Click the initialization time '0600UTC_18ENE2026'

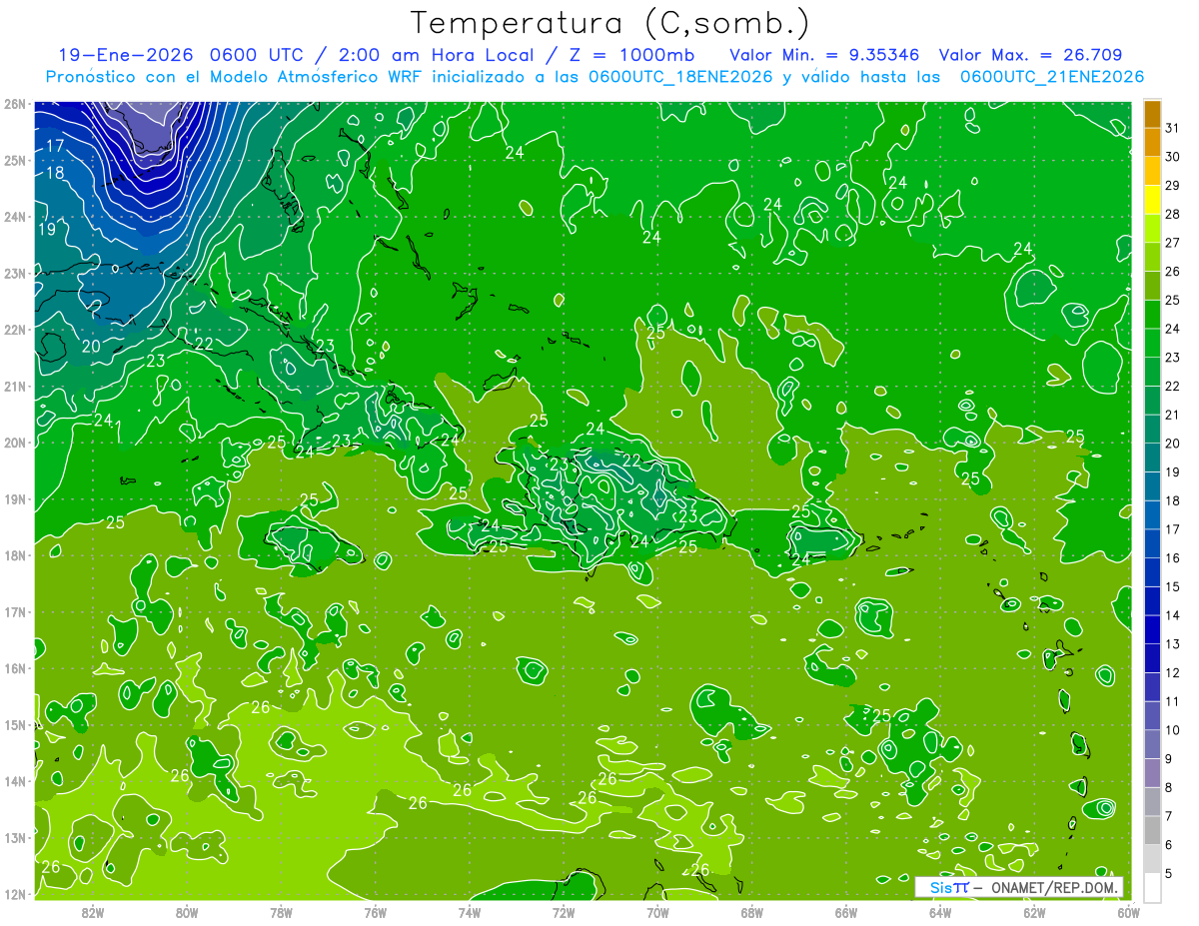[x=680, y=77]
